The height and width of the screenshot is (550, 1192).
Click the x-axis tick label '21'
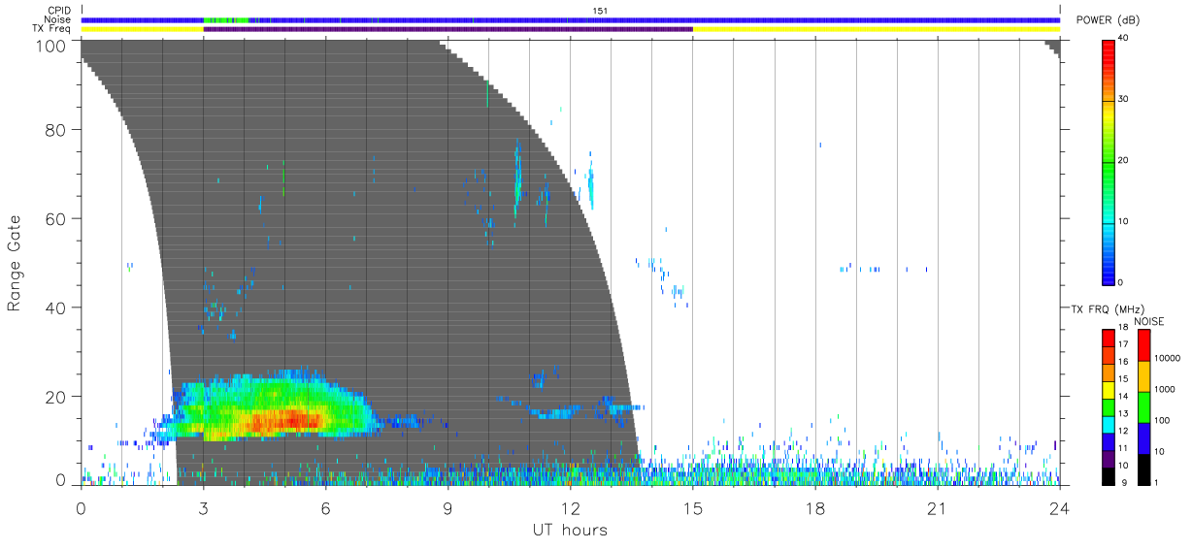click(937, 508)
